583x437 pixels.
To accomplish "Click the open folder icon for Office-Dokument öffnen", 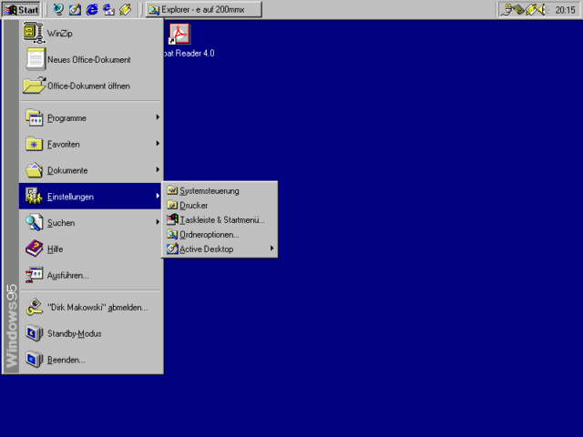I will coord(35,86).
